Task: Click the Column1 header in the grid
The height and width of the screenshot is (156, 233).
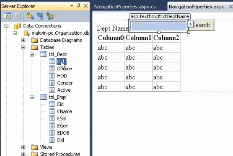Action: pyautogui.click(x=138, y=38)
